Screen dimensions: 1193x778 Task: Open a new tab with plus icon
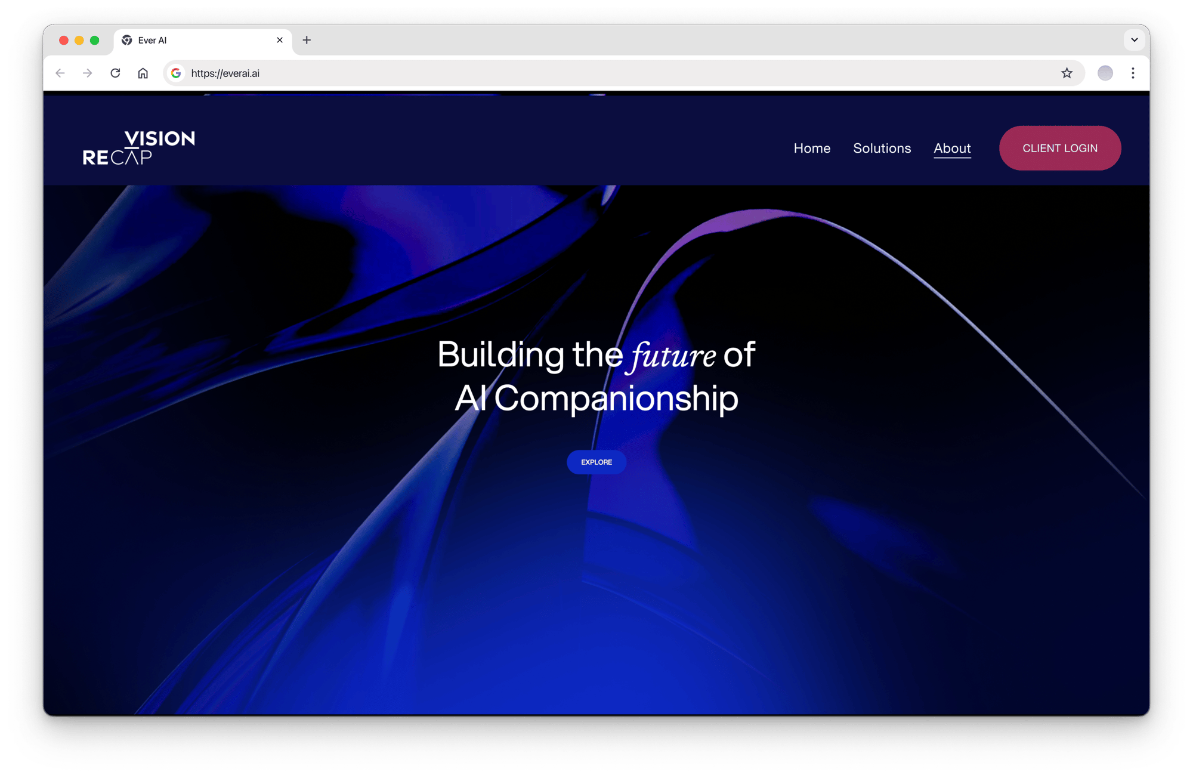(307, 40)
